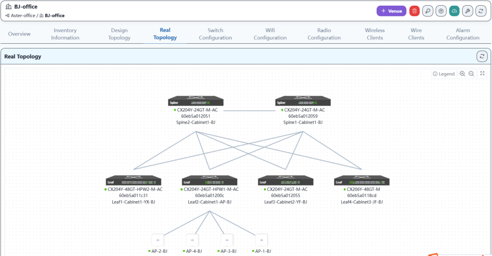Screen dimensions: 492x256
Task: Click the red delete venue trash icon
Action: click(415, 11)
